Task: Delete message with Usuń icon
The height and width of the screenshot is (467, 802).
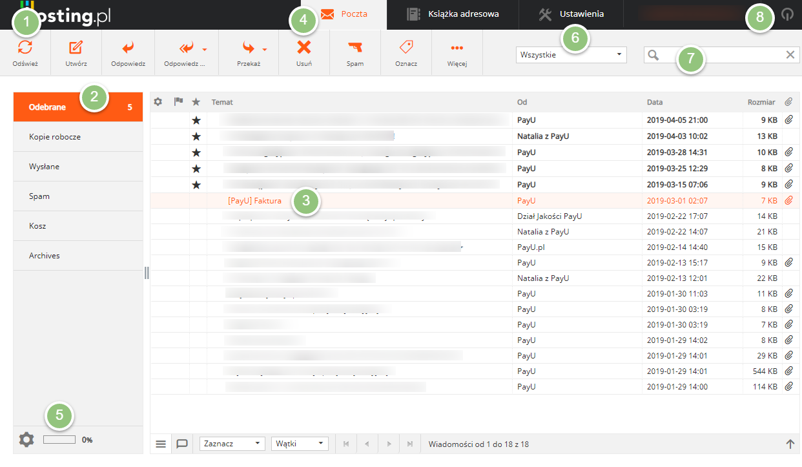Action: [303, 47]
